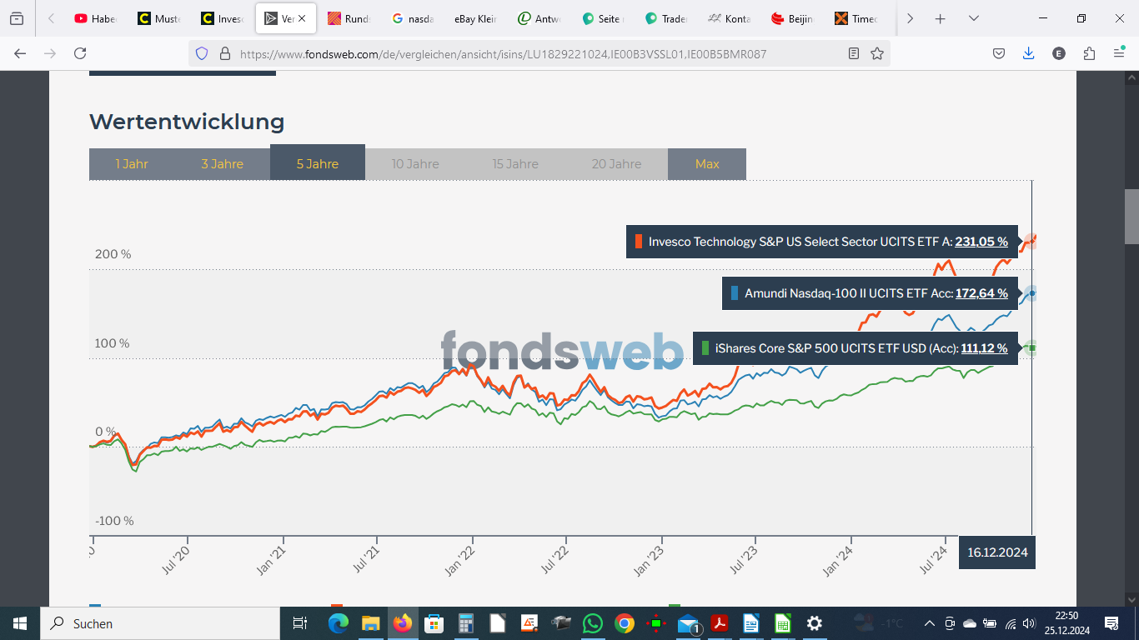Reload the current page
The width and height of the screenshot is (1139, 640).
coord(80,53)
